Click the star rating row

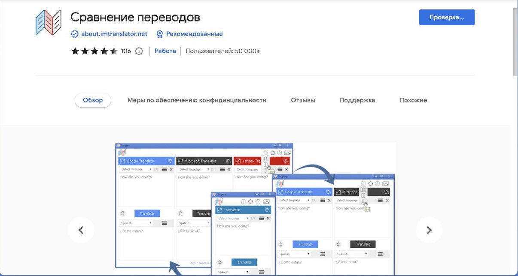tap(94, 51)
